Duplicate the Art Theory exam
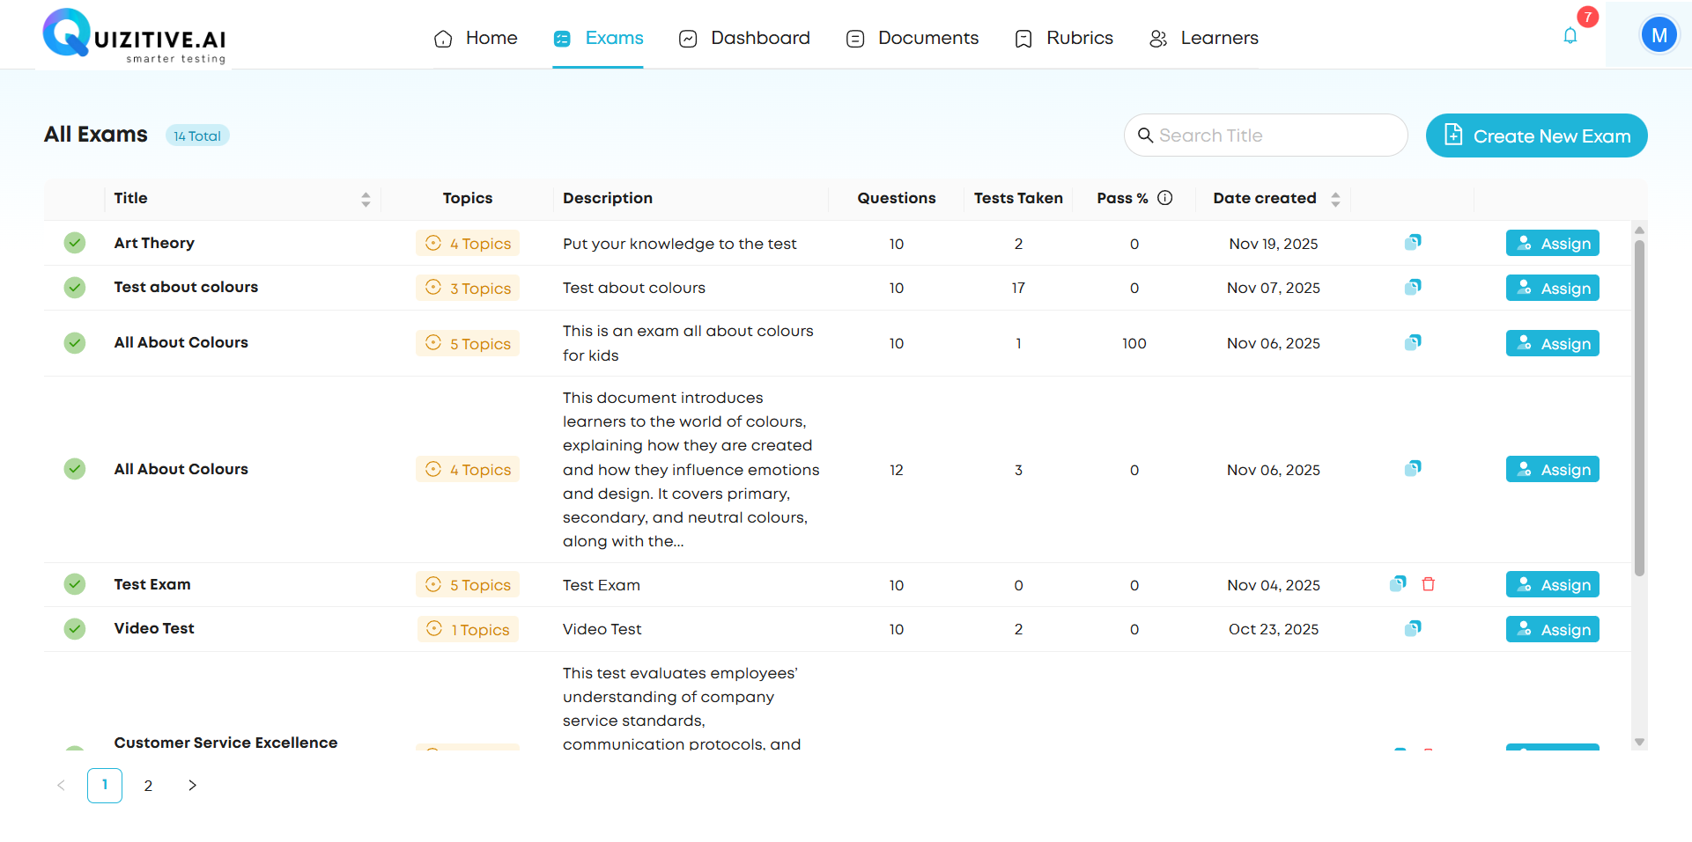 [x=1413, y=242]
